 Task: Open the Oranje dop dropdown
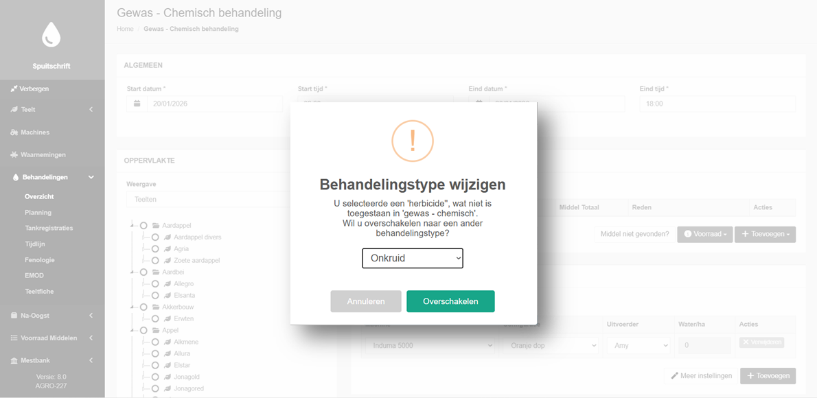pyautogui.click(x=551, y=345)
